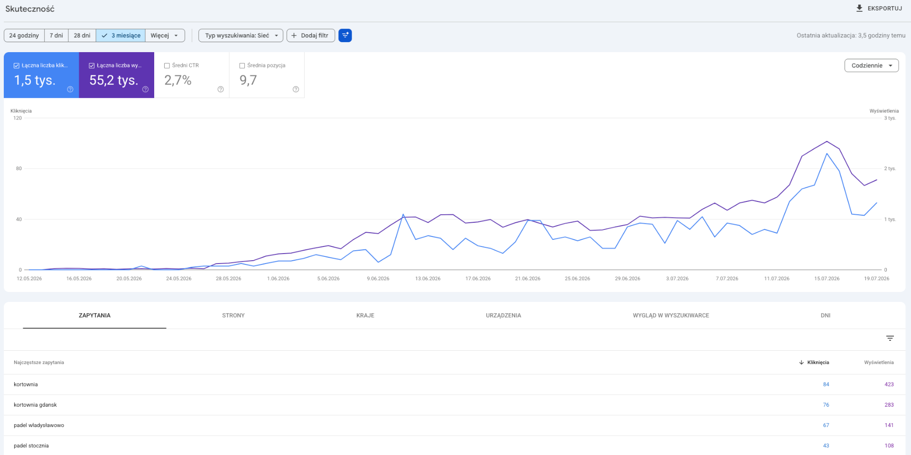Switch to the Dni tab

(x=826, y=315)
